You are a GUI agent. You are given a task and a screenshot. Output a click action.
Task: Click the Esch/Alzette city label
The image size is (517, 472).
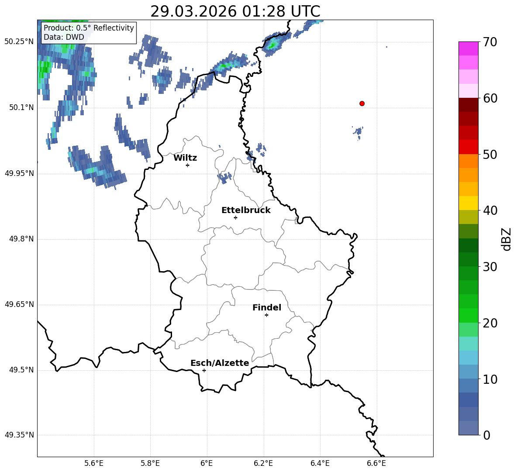pos(220,363)
